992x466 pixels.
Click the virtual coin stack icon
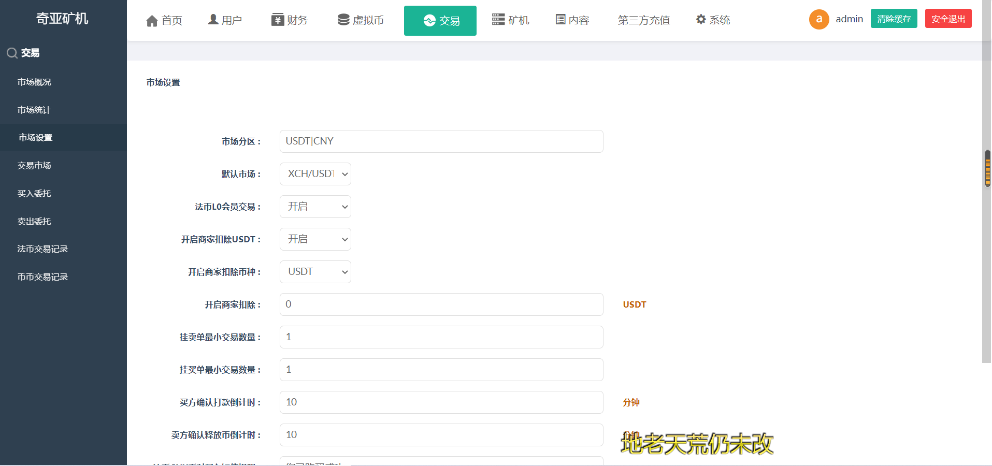[343, 20]
